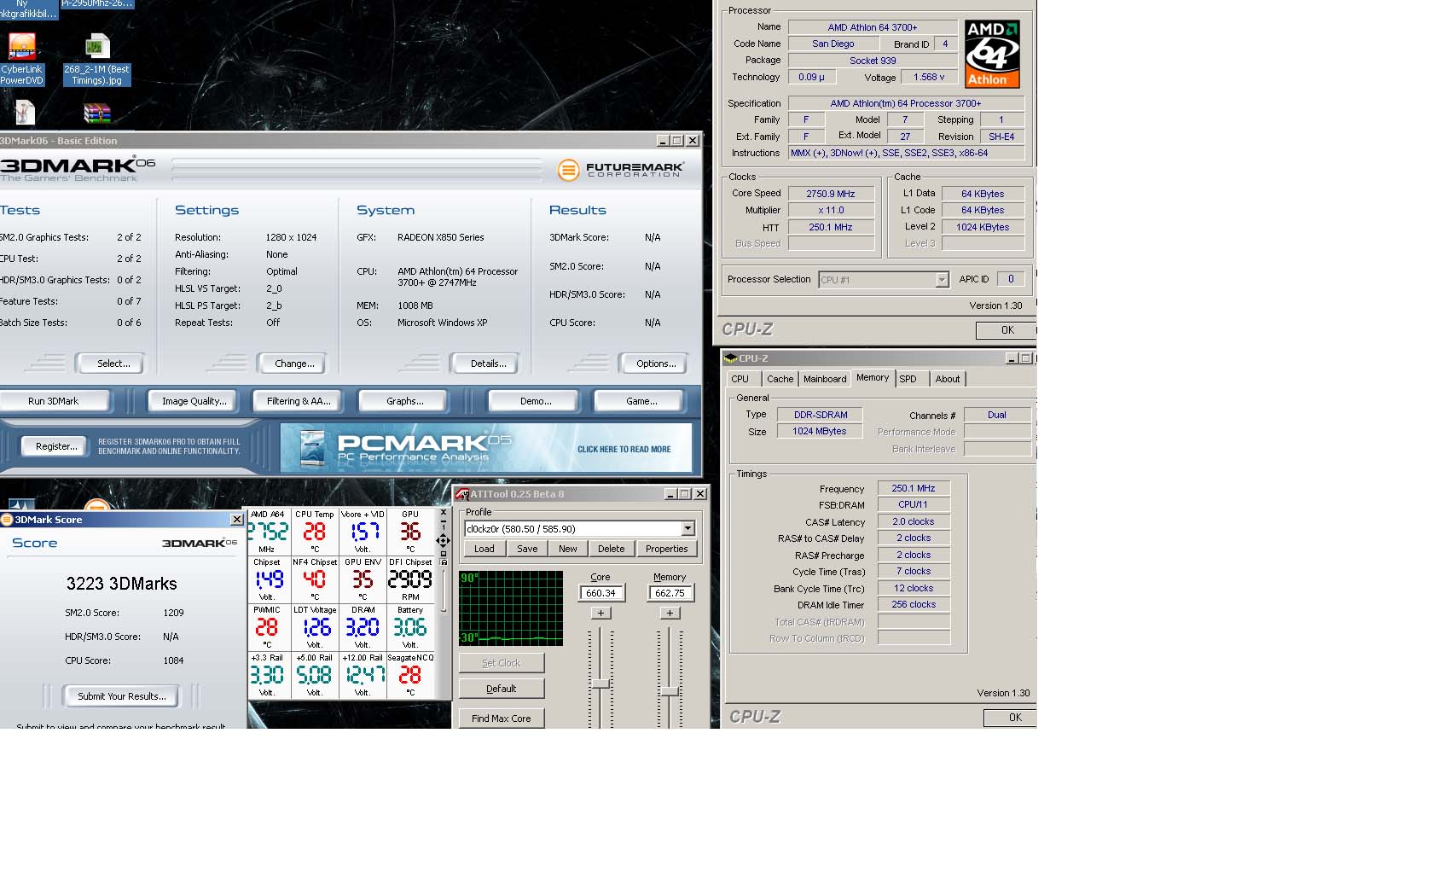The width and height of the screenshot is (1433, 896).
Task: Click Submit Your Results in Score window
Action: coord(122,696)
